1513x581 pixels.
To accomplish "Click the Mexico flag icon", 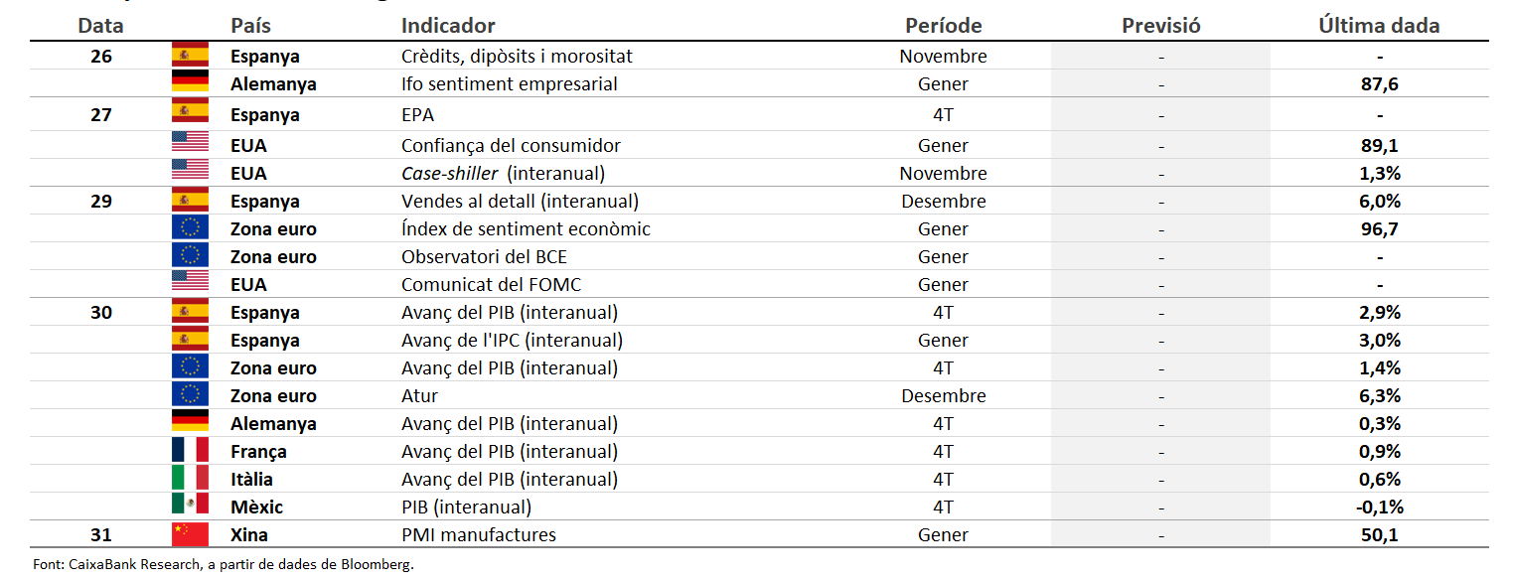I will coord(190,507).
